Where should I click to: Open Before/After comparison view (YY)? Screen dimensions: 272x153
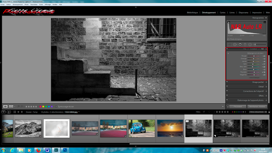[11, 107]
